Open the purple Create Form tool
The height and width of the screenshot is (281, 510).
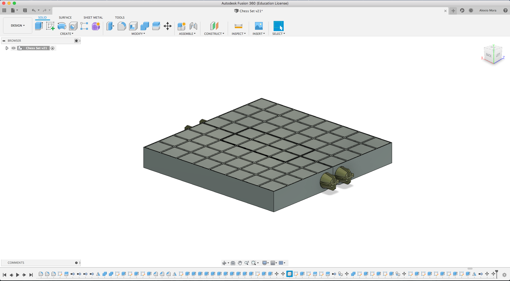[x=96, y=26]
